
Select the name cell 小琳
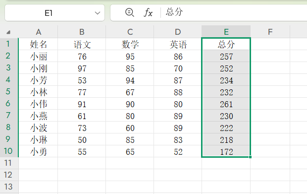pos(39,140)
